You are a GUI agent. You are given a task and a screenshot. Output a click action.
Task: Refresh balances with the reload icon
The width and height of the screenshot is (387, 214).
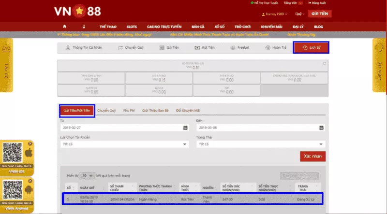pos(324,63)
